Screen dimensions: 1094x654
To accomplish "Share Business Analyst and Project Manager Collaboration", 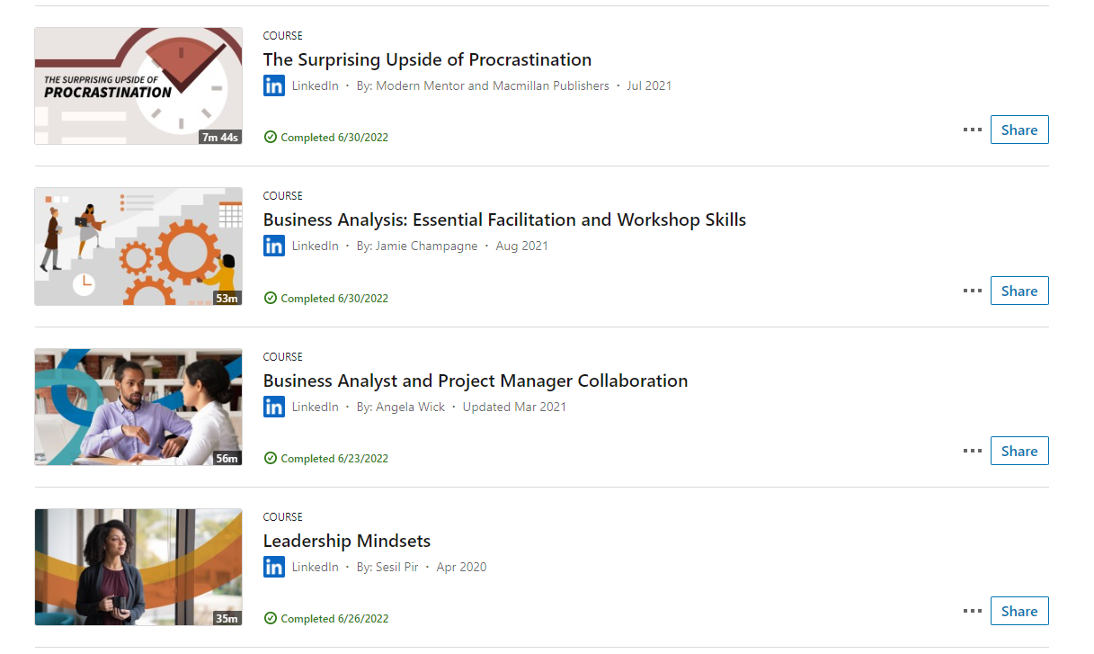I will [x=1019, y=451].
